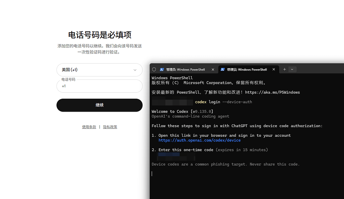The height and width of the screenshot is (199, 344).
Task: Click the PowerShell icon on the first tab
Action: coord(162,70)
